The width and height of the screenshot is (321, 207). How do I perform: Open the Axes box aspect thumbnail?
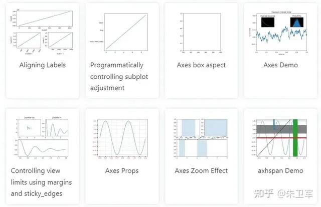click(201, 33)
